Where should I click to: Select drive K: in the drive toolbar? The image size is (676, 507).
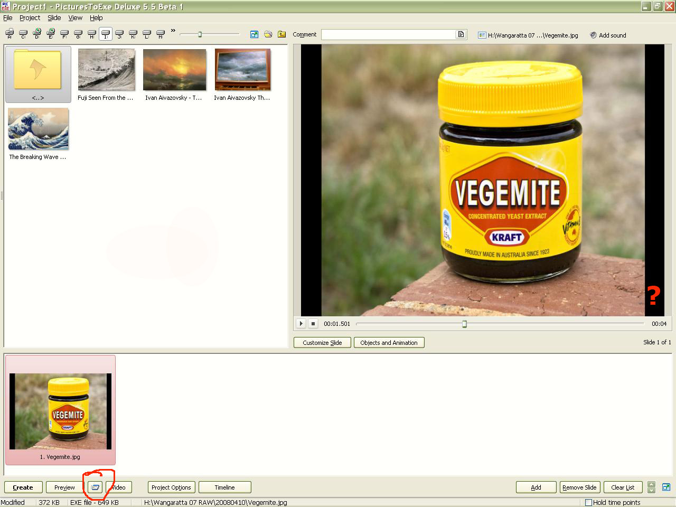coord(133,34)
